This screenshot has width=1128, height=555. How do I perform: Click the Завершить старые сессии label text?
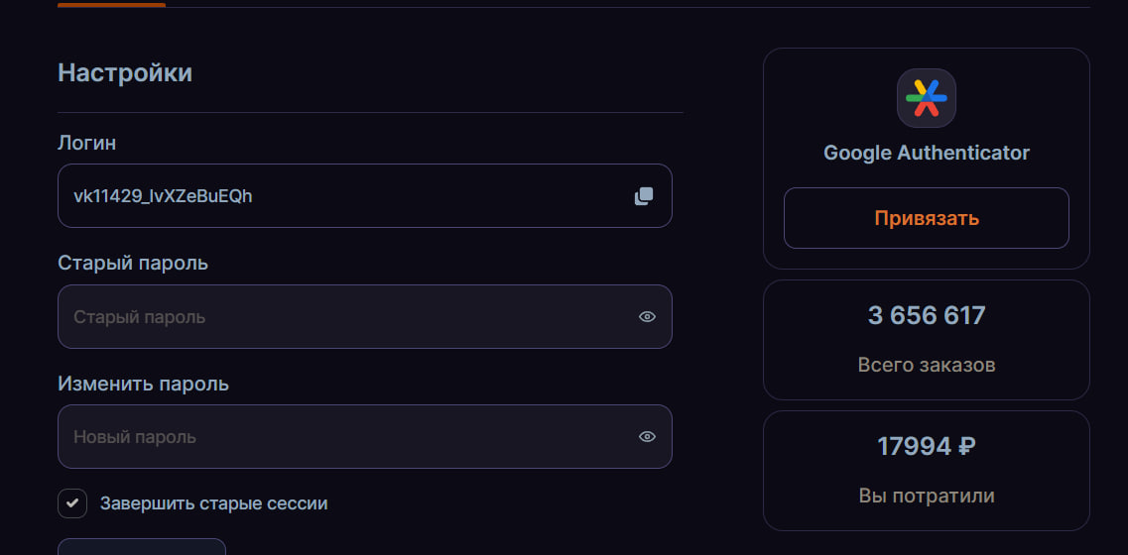213,503
